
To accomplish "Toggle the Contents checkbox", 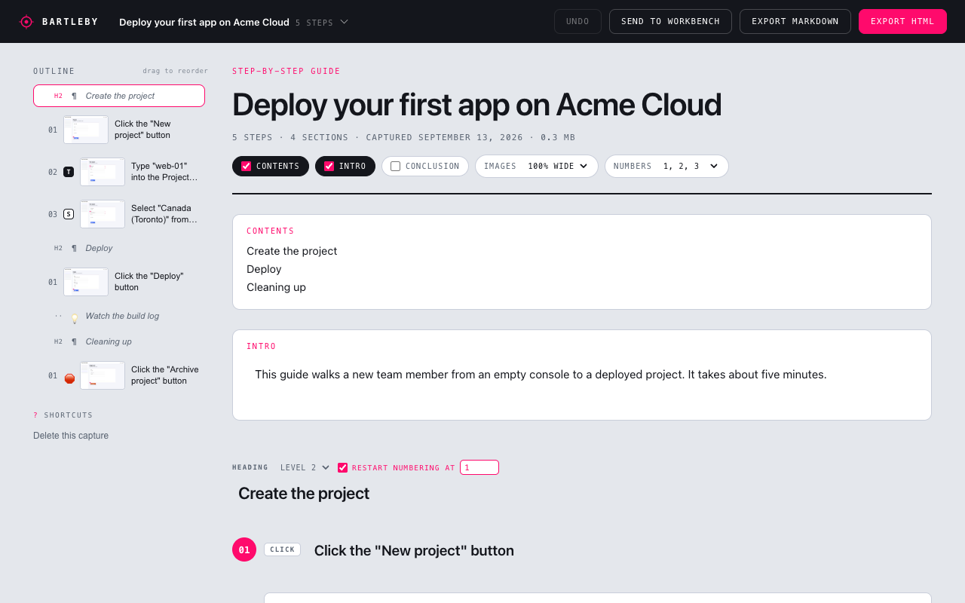I will coord(247,166).
